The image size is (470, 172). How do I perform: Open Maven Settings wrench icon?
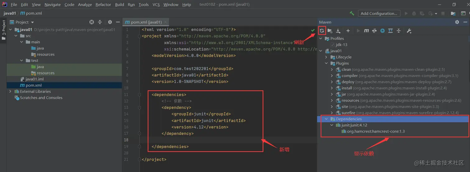409,31
